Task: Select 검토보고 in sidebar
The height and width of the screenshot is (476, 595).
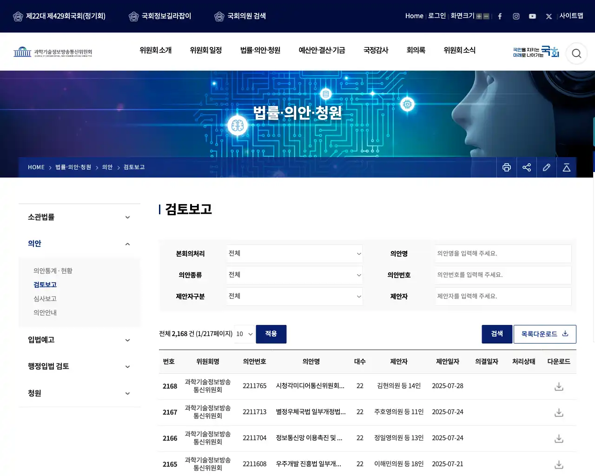Action: [x=45, y=285]
